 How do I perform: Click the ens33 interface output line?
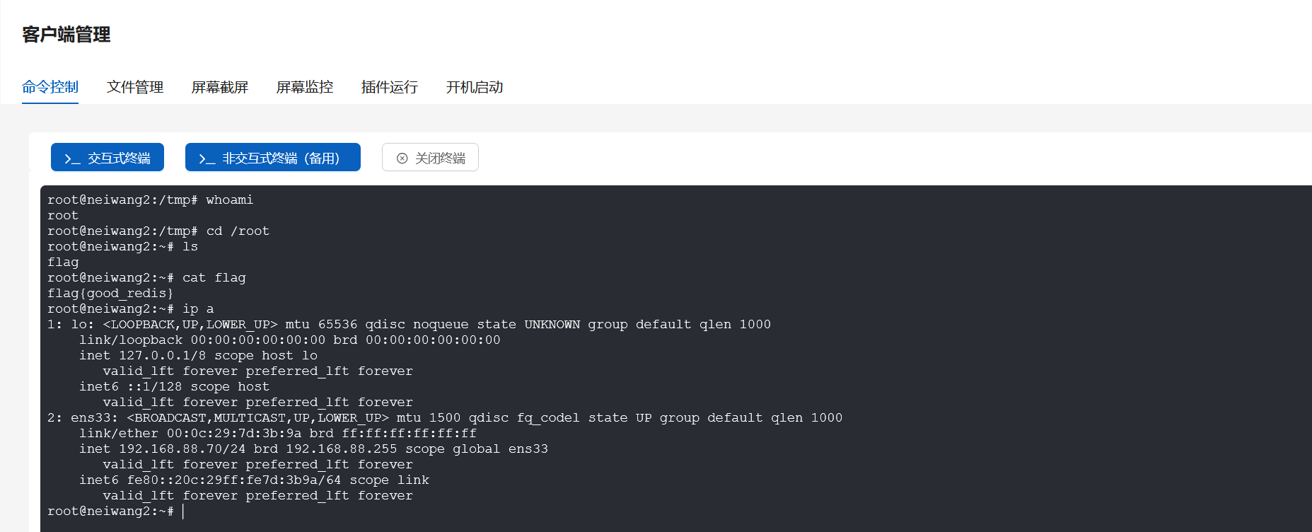point(446,417)
